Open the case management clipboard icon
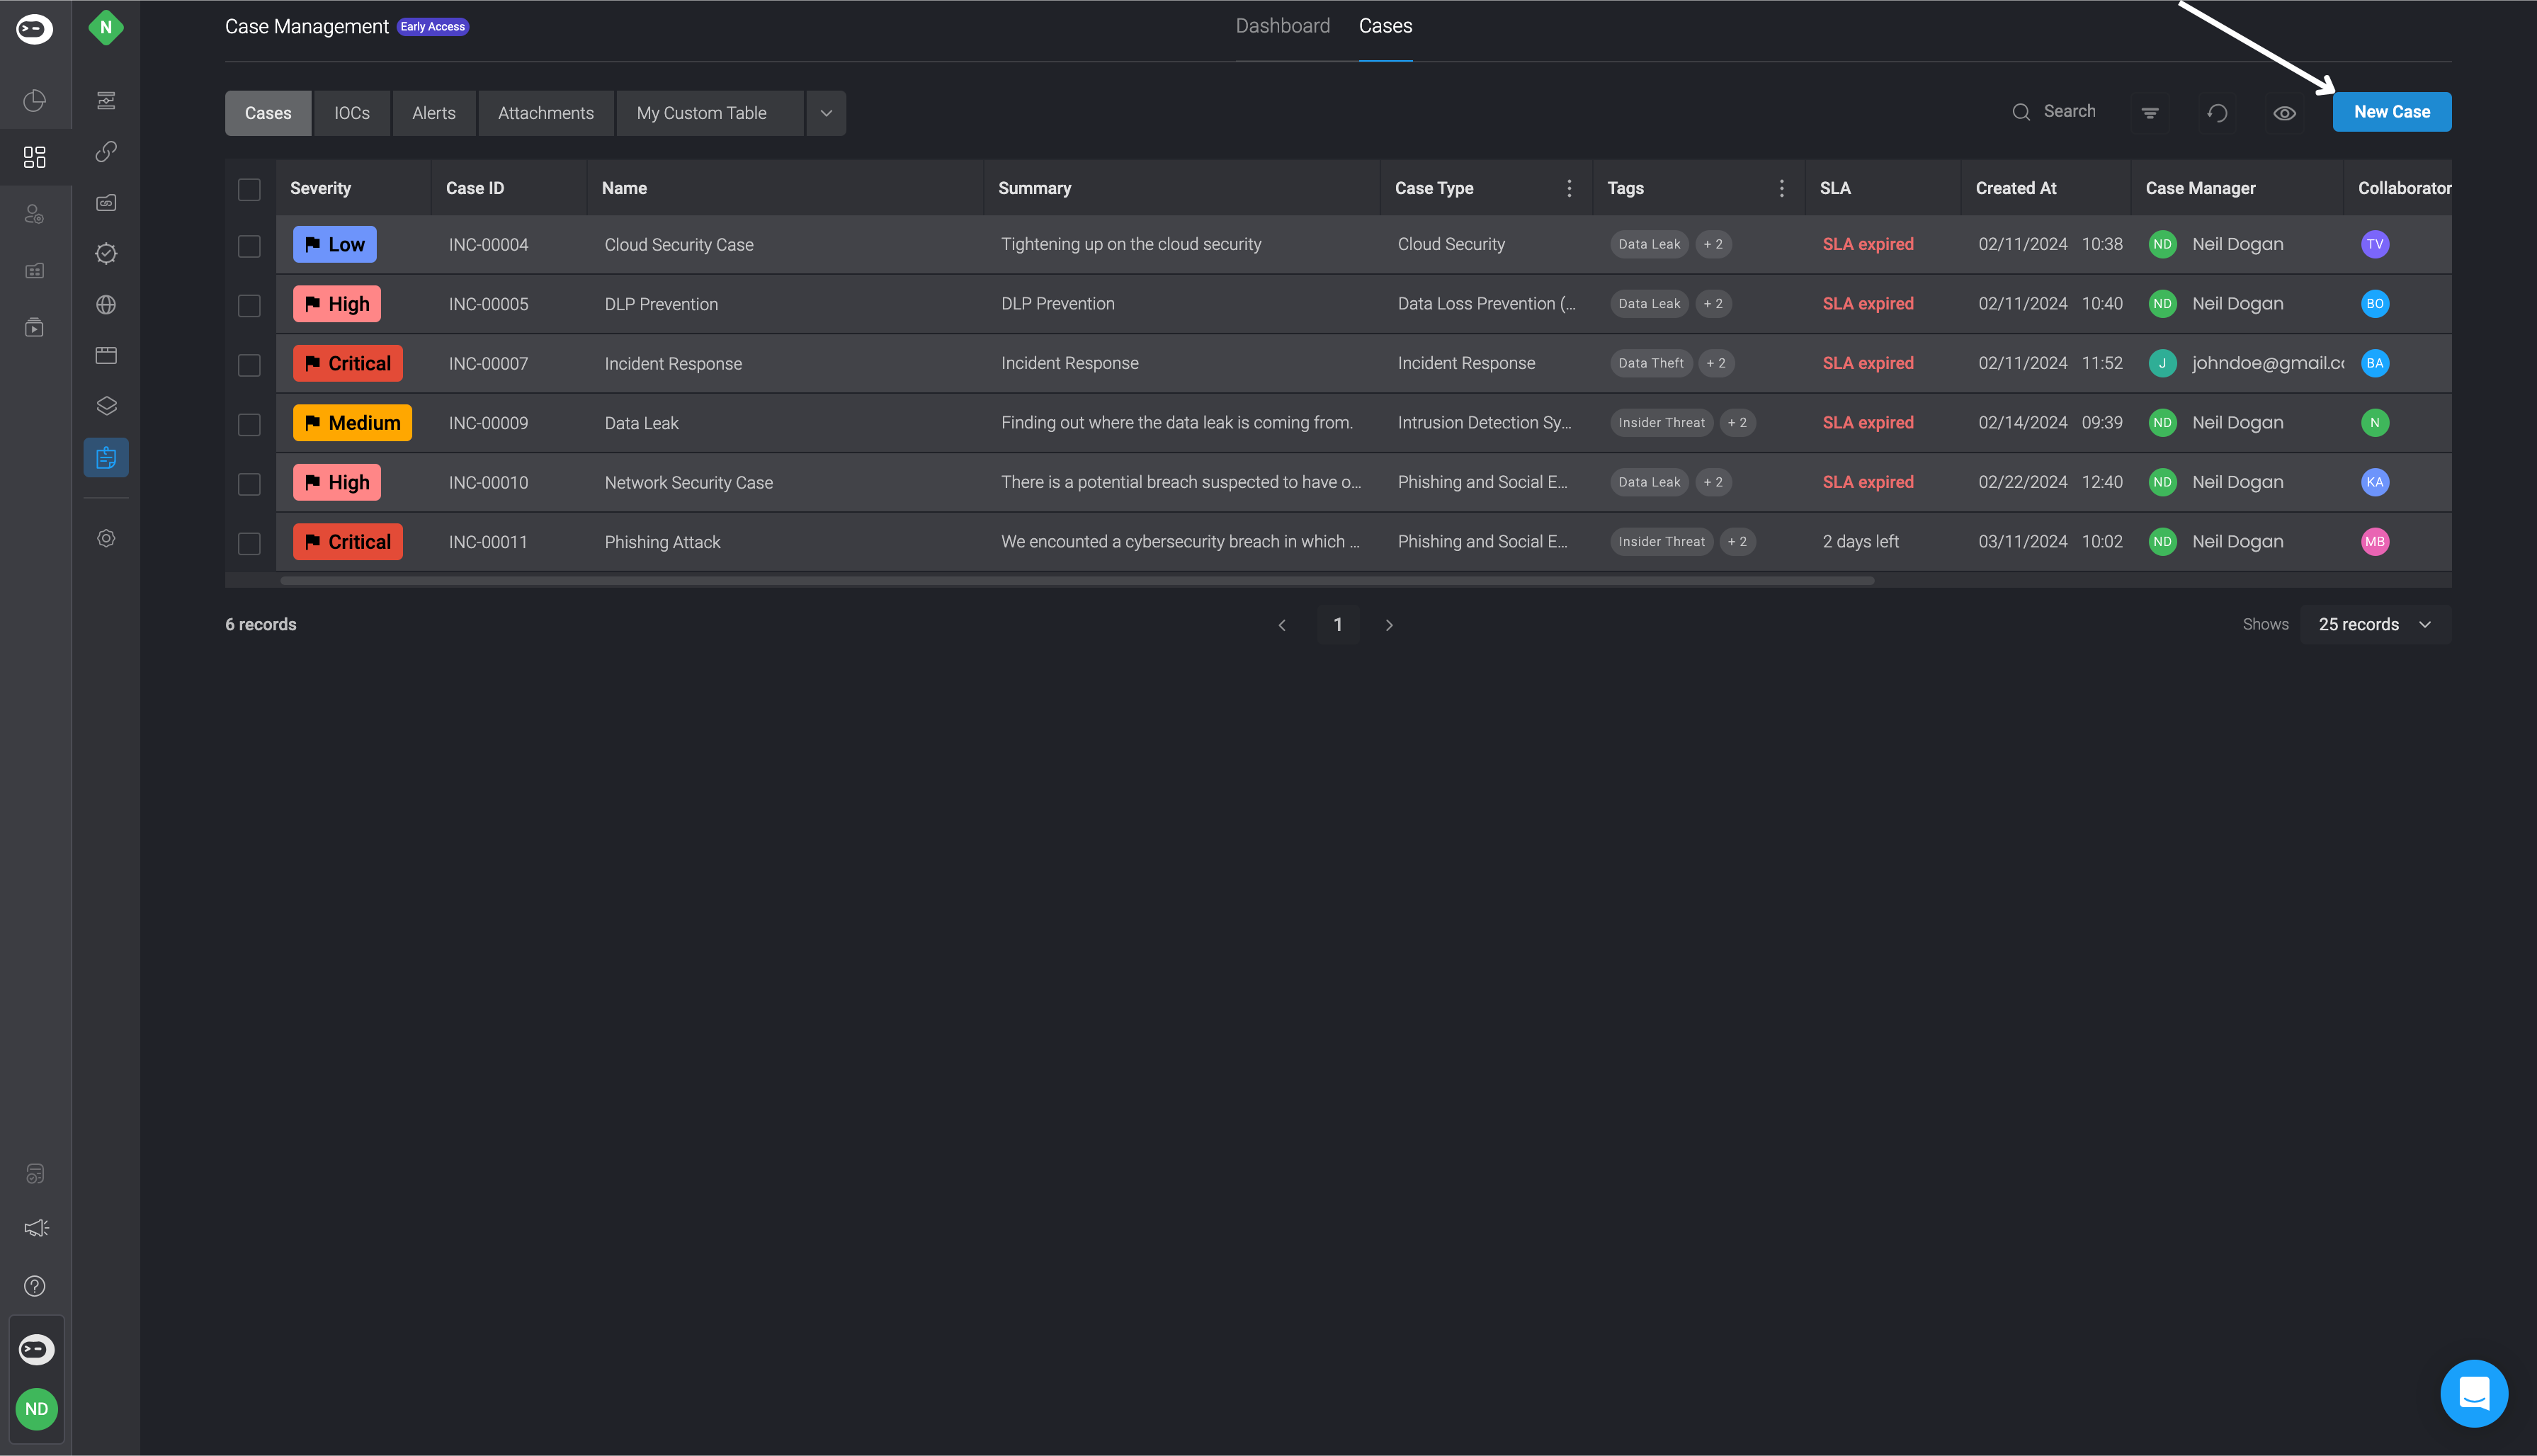2537x1456 pixels. (x=106, y=458)
